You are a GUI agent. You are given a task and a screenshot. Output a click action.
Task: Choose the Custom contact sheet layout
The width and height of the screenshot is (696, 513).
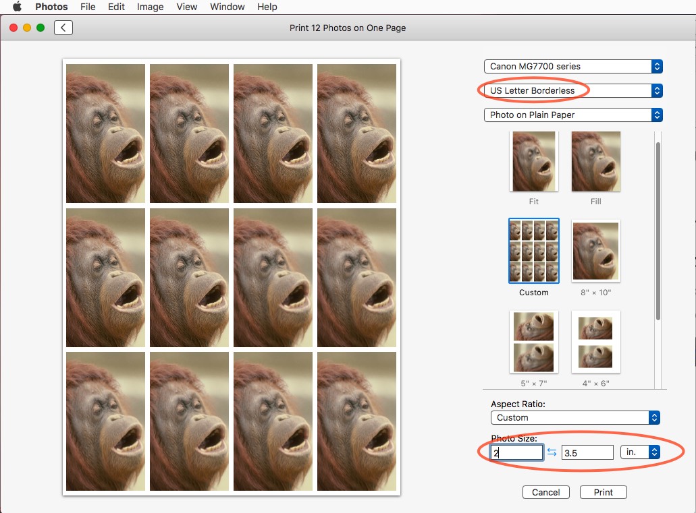pos(533,251)
